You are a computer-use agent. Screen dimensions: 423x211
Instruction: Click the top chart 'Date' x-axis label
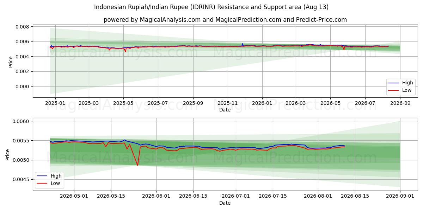coord(225,110)
